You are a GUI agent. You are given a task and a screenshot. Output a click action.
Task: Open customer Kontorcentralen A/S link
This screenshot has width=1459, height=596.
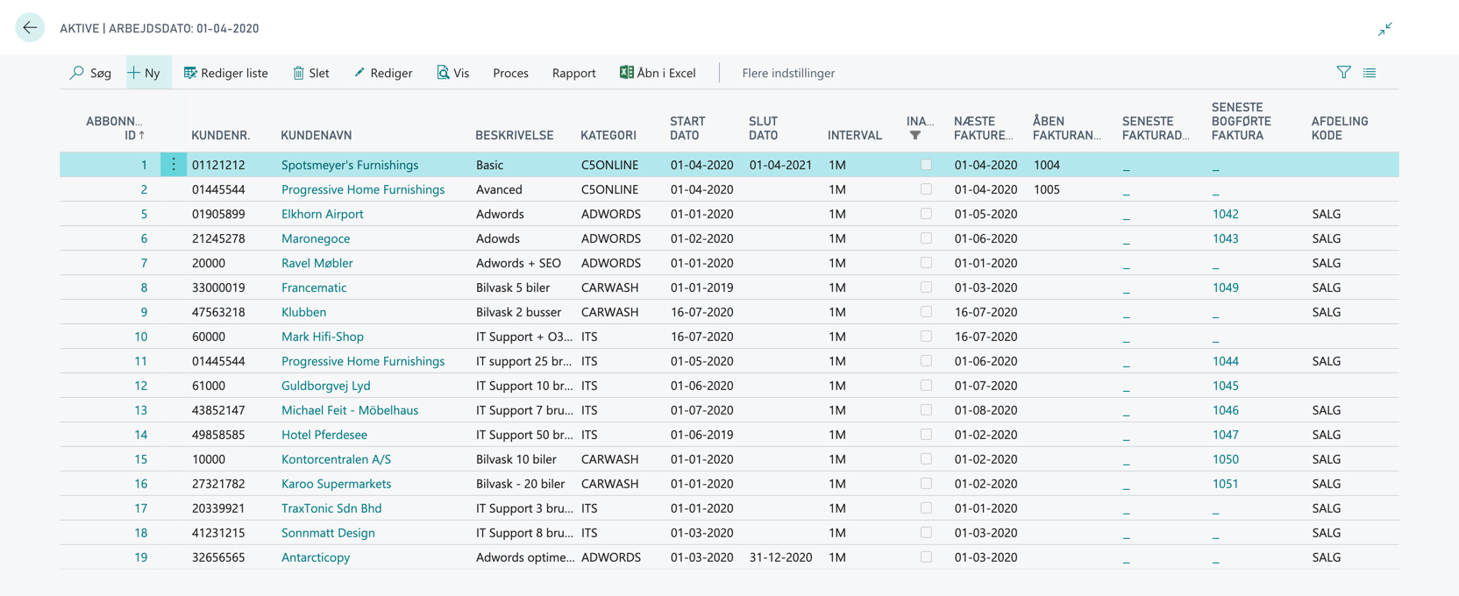[336, 459]
